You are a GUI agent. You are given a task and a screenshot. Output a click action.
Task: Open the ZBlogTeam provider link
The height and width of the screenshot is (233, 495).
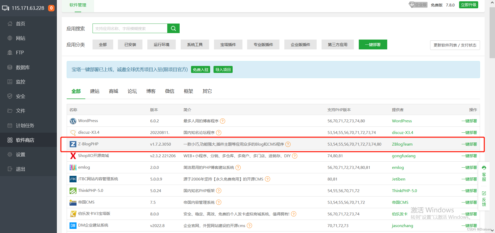[402, 144]
